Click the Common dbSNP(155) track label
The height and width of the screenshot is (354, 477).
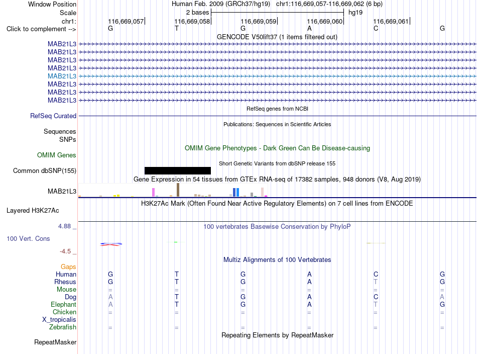click(45, 170)
